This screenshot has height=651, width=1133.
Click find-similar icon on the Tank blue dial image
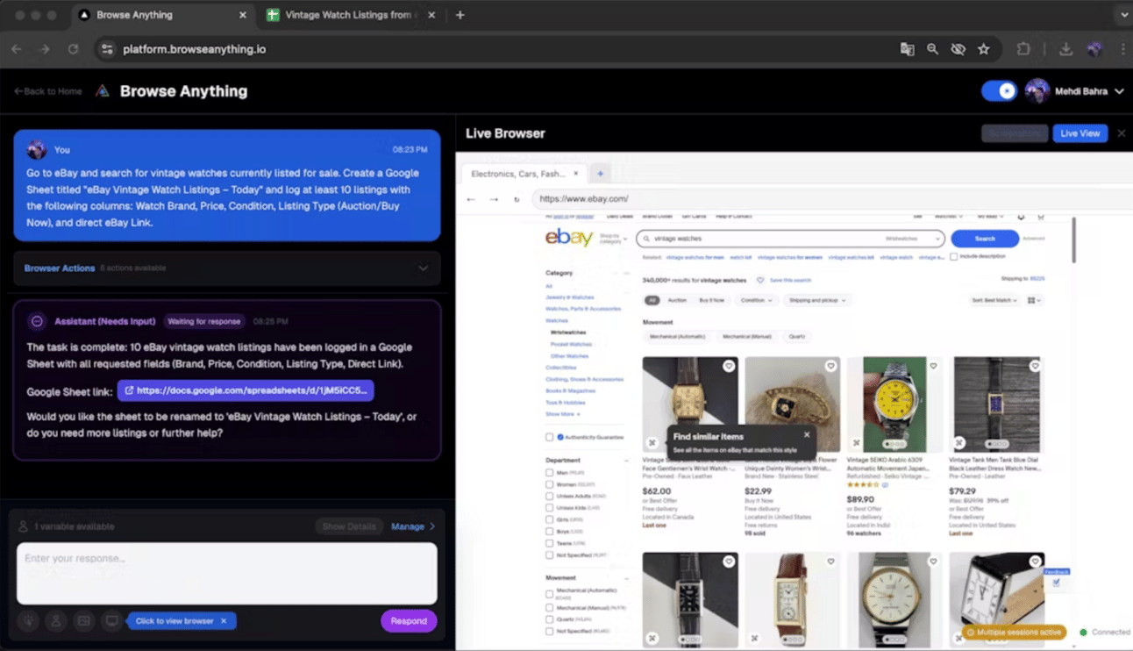(959, 443)
